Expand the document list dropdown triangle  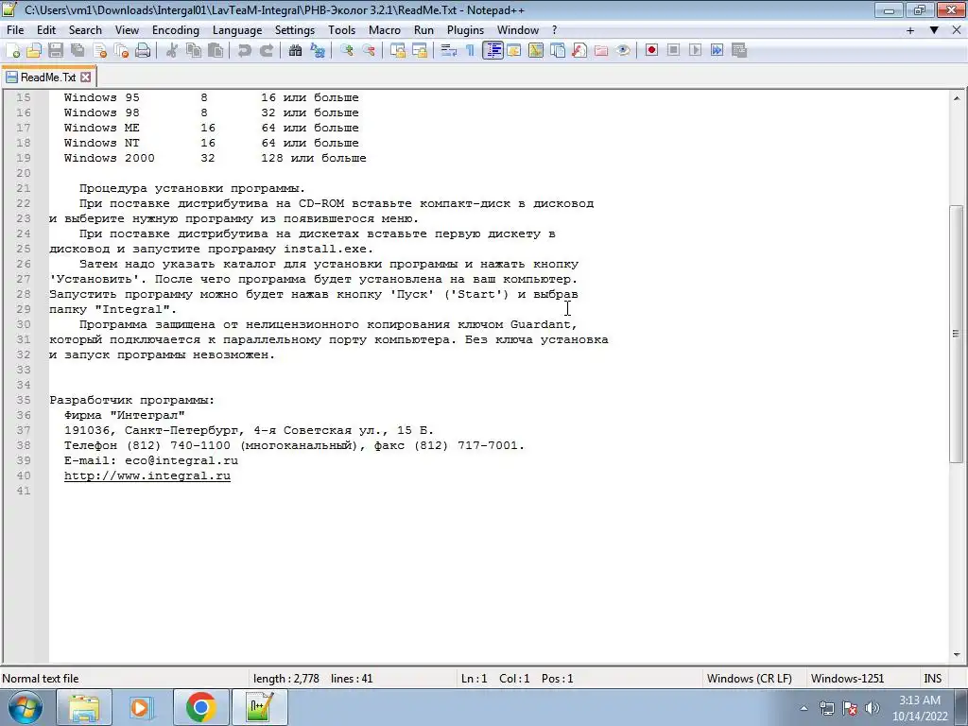(x=934, y=30)
